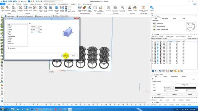Image resolution: width=198 pixels, height=111 pixels.
Task: Toggle visibility checkbox of part row 8
Action: pos(155,53)
